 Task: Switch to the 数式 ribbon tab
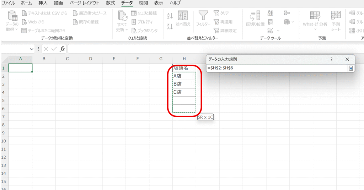coord(110,3)
